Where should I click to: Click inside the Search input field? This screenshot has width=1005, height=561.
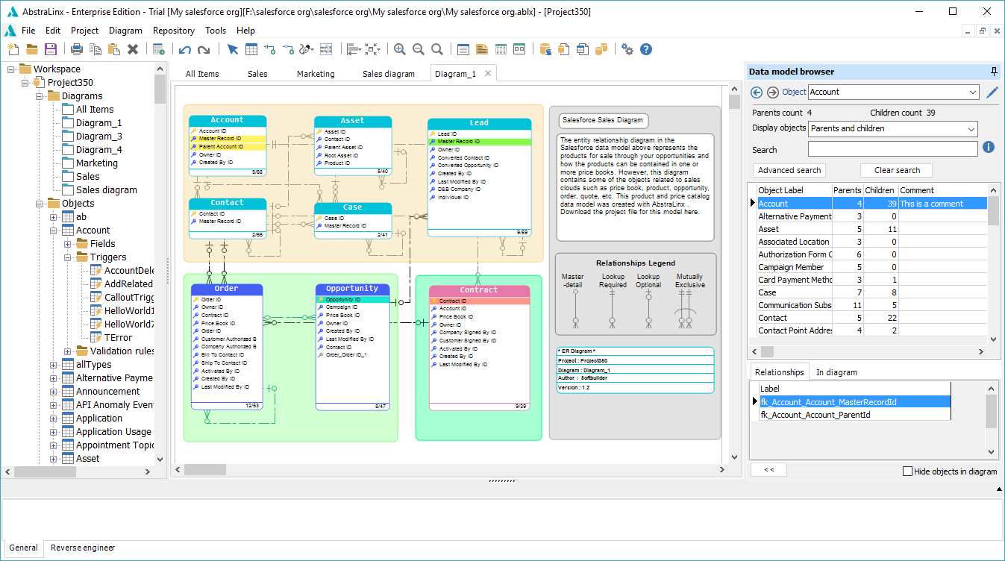pyautogui.click(x=893, y=148)
